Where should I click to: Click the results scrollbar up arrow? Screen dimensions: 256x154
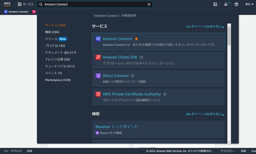coord(229,26)
